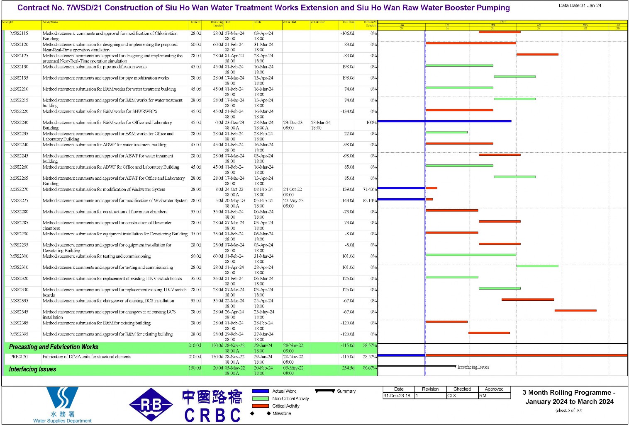Screen dimensions: 629x425
Task: Click the green Non-Critical Activity legend swatch
Action: [261, 398]
